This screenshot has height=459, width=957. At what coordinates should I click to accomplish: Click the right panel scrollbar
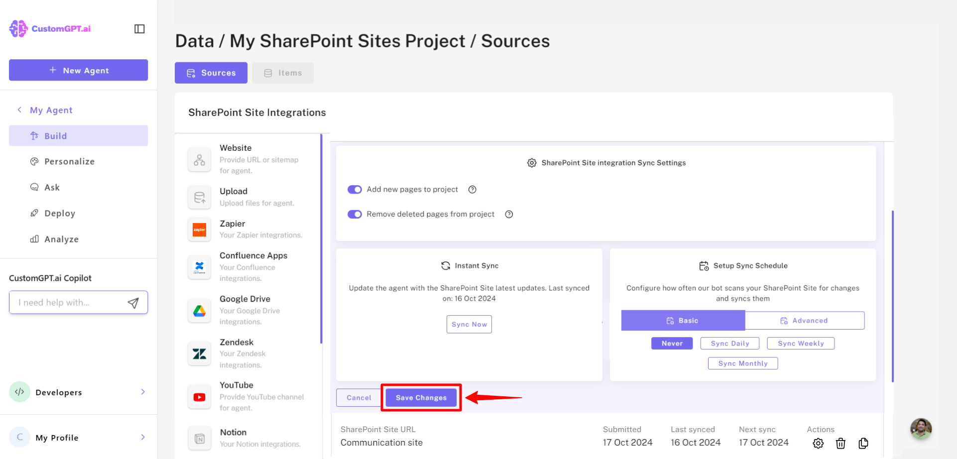(892, 296)
